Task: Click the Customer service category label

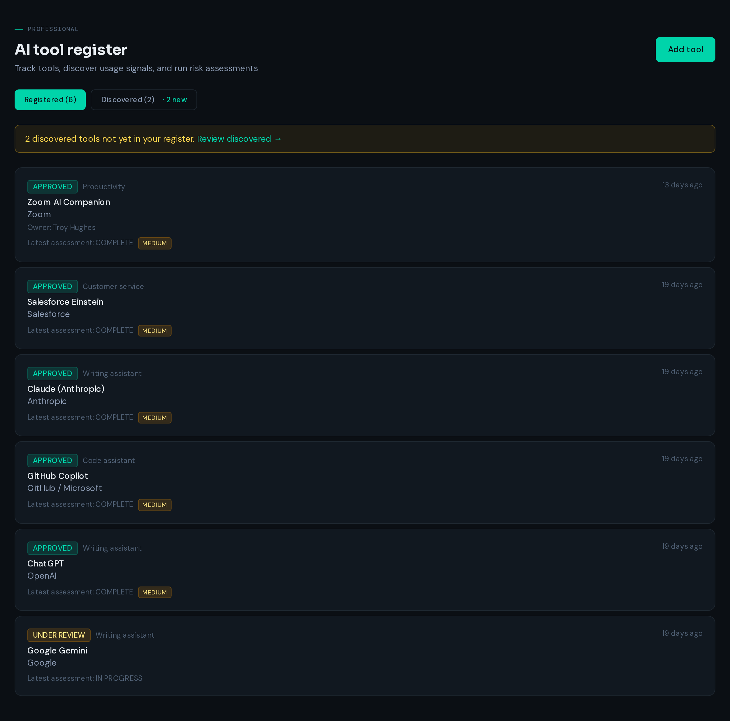Action: coord(113,287)
